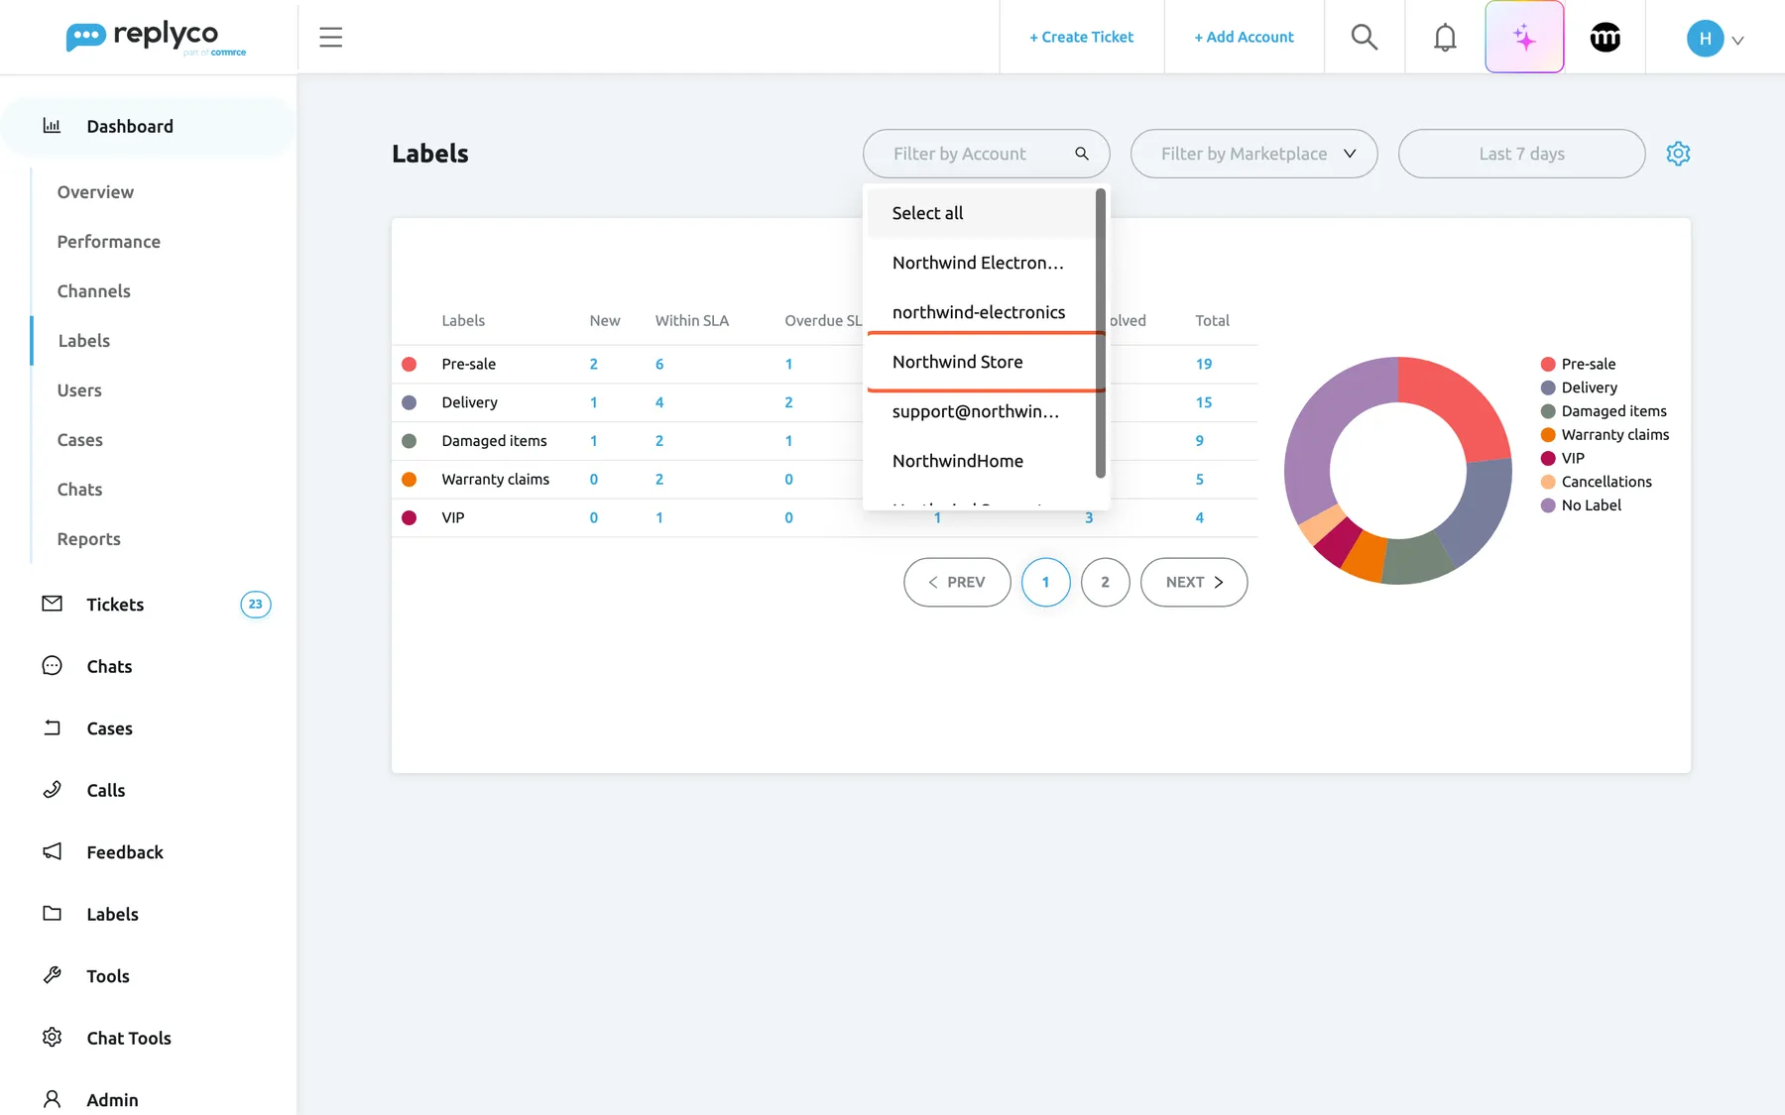Type in Filter by Account field

(x=986, y=154)
